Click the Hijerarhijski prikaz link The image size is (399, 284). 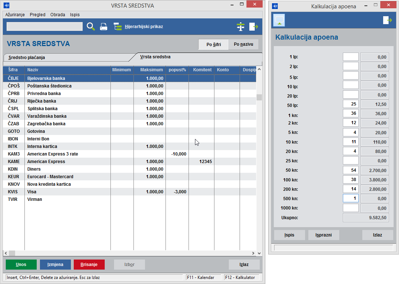(x=144, y=27)
